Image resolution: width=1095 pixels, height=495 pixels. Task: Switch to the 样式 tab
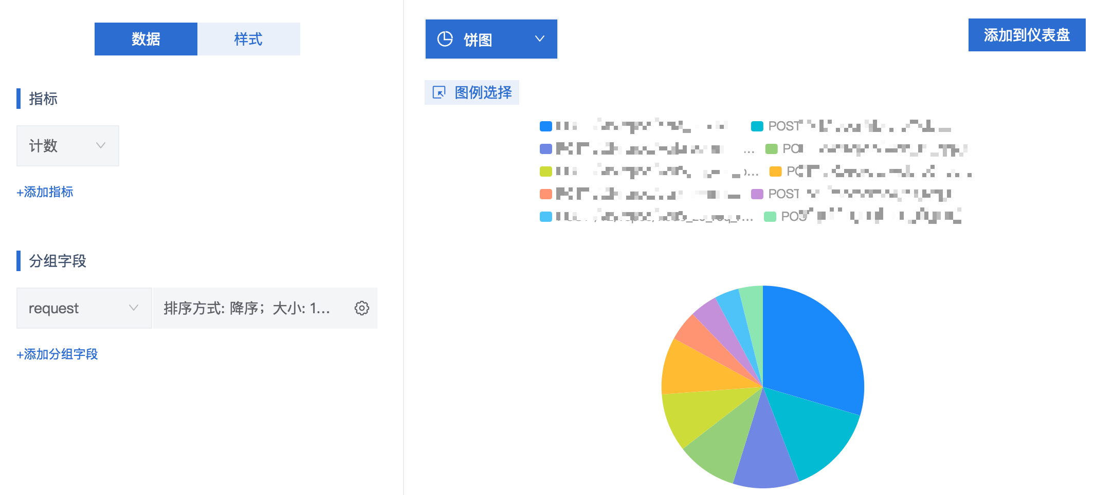coord(248,39)
